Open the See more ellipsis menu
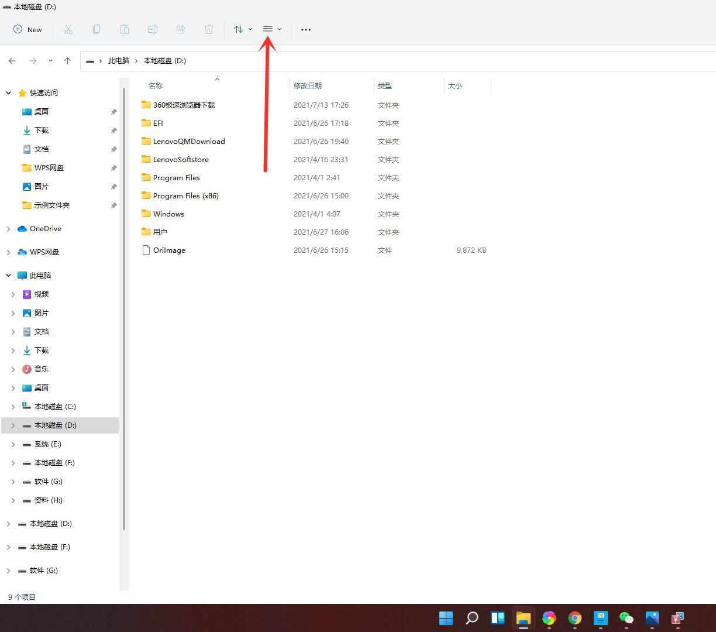Viewport: 716px width, 632px height. 305,29
